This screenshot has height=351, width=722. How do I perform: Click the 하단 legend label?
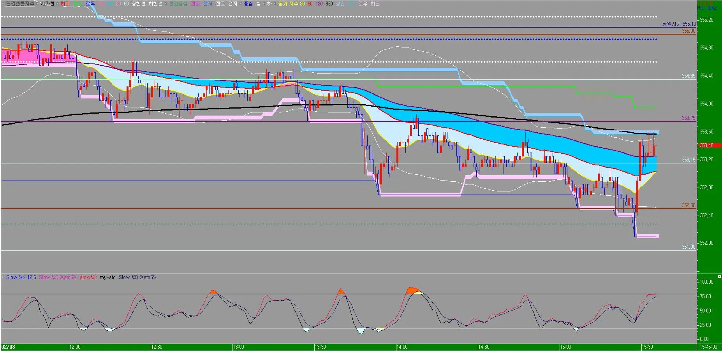tap(375, 4)
